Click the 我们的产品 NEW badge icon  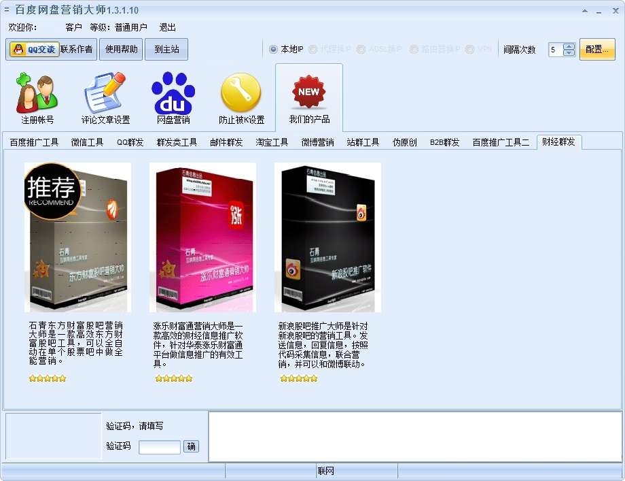pyautogui.click(x=308, y=90)
